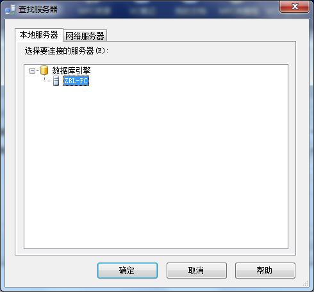314x292 pixels.
Task: Open the 网络服务器 tab
Action: (85, 36)
